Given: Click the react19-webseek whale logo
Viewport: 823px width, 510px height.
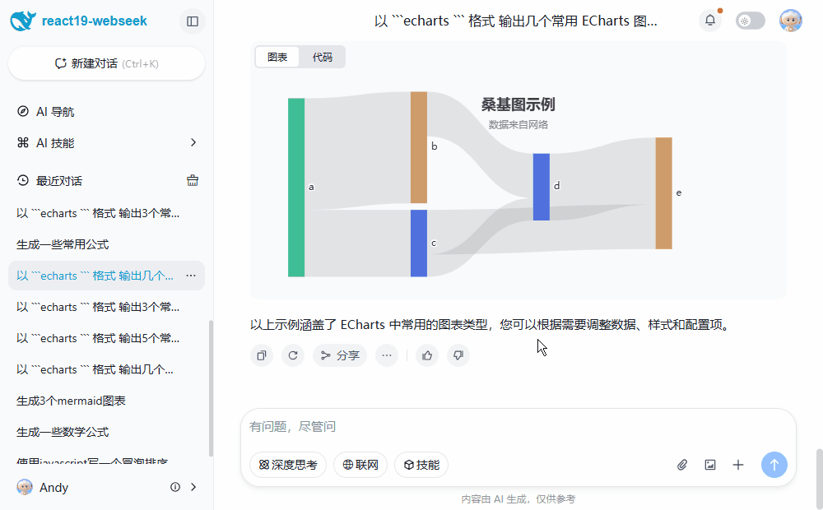Looking at the screenshot, I should [x=23, y=21].
